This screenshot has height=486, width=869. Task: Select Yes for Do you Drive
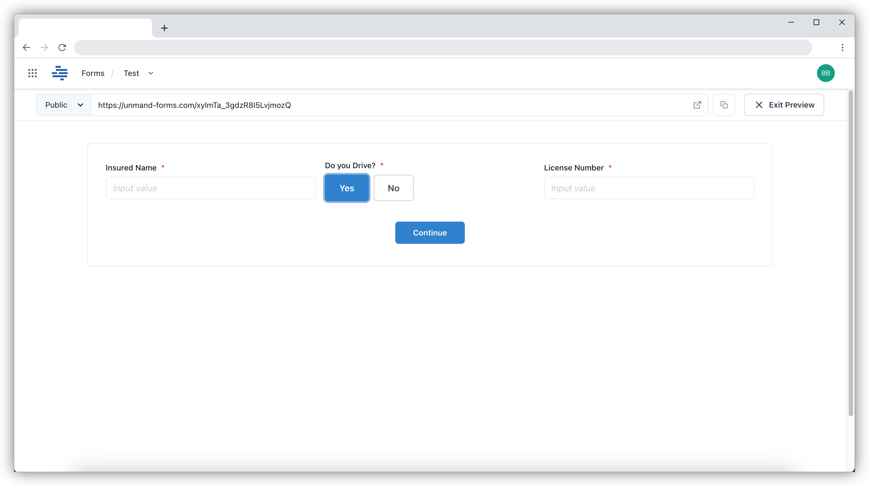tap(346, 188)
